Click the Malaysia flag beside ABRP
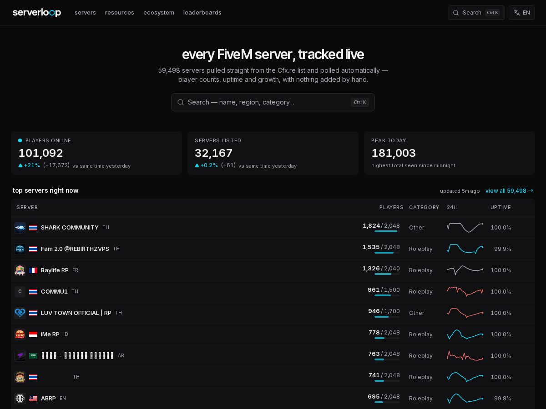546x409 pixels. click(x=33, y=399)
